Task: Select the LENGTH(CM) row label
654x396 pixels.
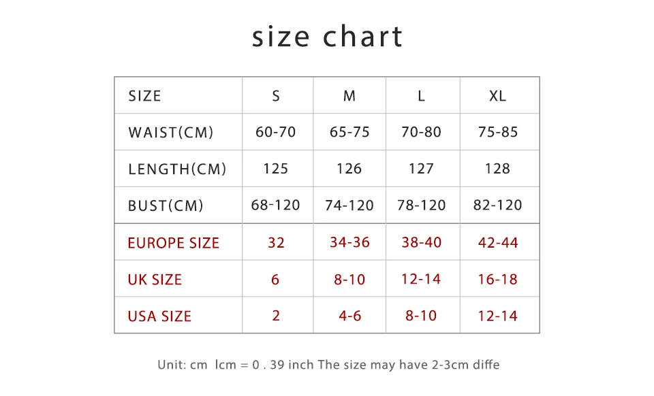Action: (177, 169)
